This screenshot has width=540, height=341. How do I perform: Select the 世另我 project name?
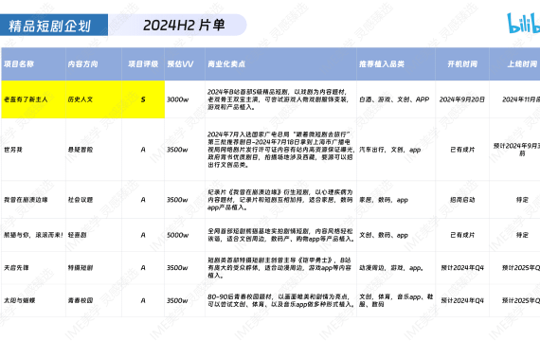[13, 150]
